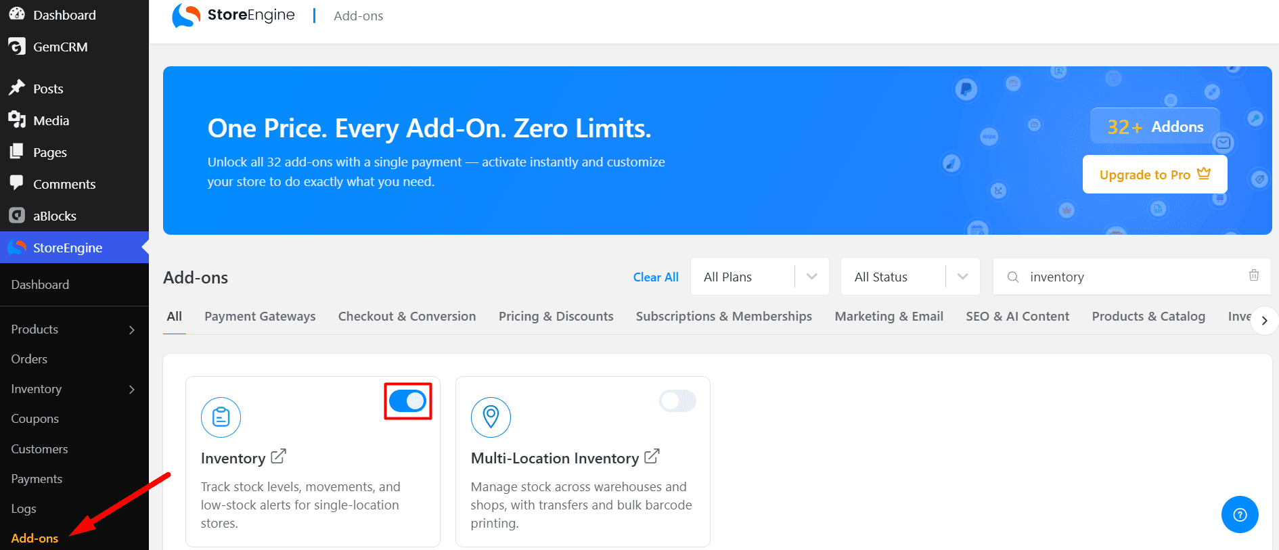This screenshot has width=1279, height=550.
Task: Click the Posts menu label
Action: 48,89
